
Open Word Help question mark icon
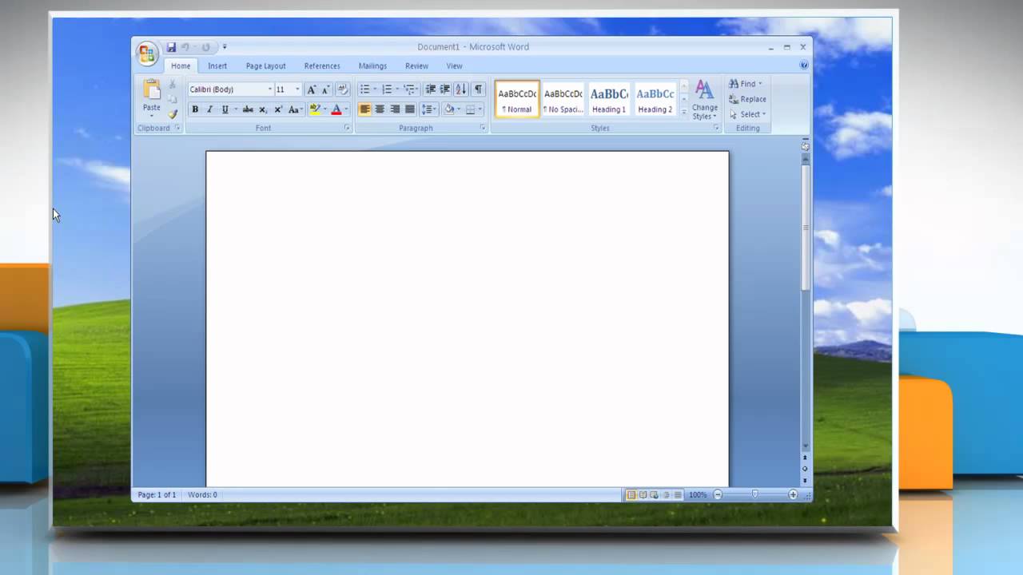point(804,65)
